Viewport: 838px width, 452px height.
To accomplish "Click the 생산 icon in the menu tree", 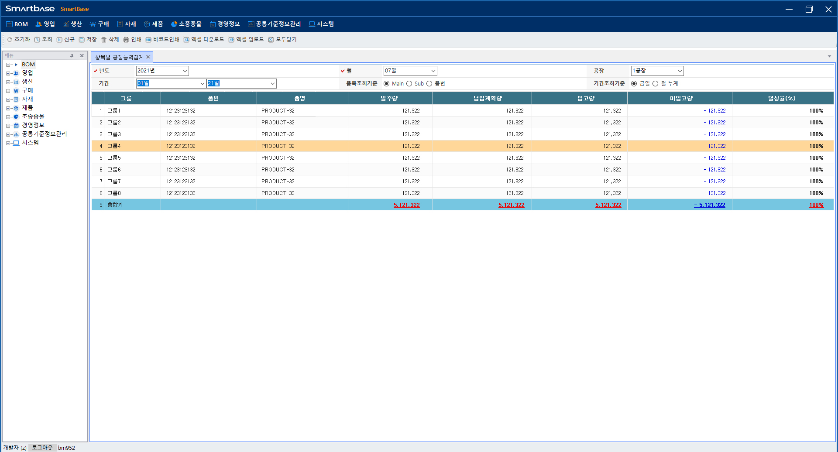I will click(x=16, y=82).
